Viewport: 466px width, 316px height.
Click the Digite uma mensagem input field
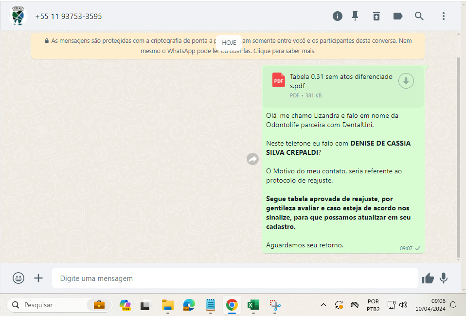click(235, 278)
